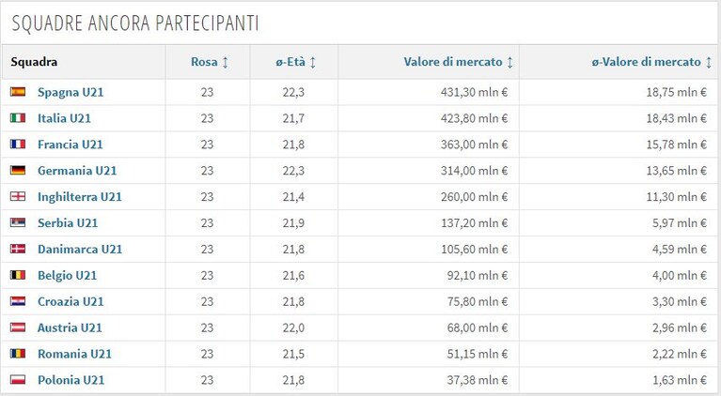
Task: Click the France flag icon
Action: pos(18,145)
